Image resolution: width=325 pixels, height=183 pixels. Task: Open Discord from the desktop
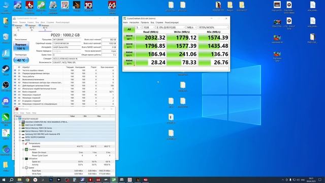pyautogui.click(x=6, y=102)
